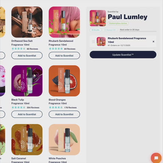
Task: Open the Black Tulip product image
Action: 27,81
